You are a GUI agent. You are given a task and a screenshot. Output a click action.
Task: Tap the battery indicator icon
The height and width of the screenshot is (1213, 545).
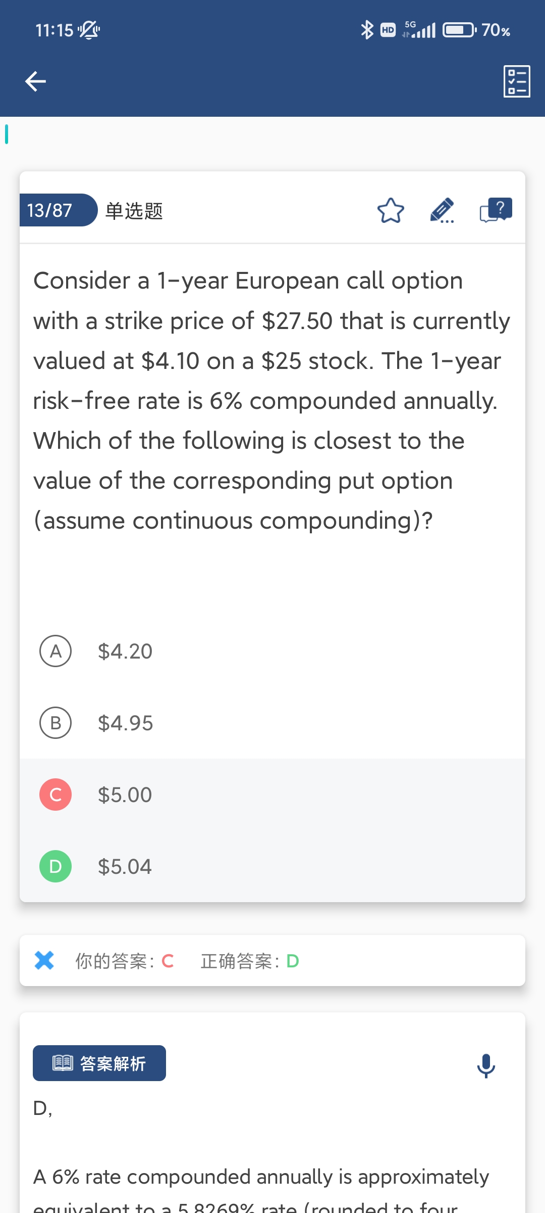pos(459,30)
